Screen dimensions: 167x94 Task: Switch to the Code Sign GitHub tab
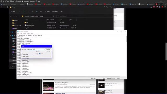point(30,4)
